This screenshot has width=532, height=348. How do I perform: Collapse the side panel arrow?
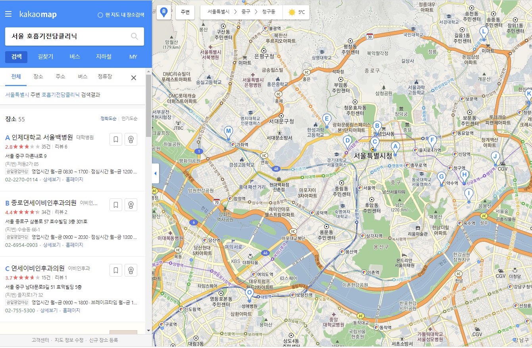coord(156,173)
